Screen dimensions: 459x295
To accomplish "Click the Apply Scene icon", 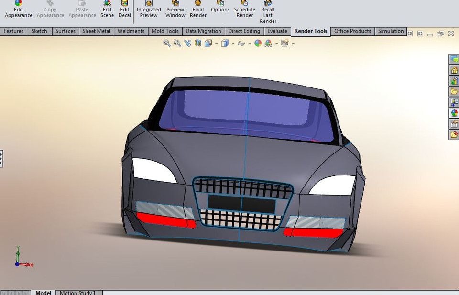I will tap(268, 44).
